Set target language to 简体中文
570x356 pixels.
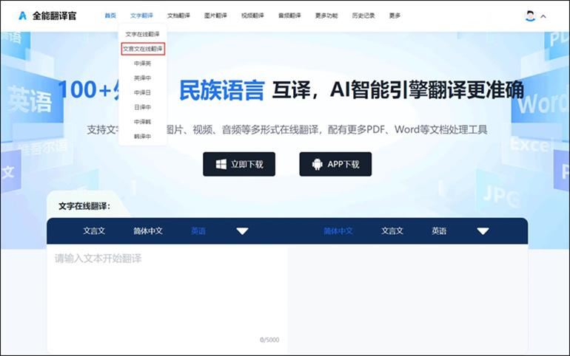[x=338, y=231]
